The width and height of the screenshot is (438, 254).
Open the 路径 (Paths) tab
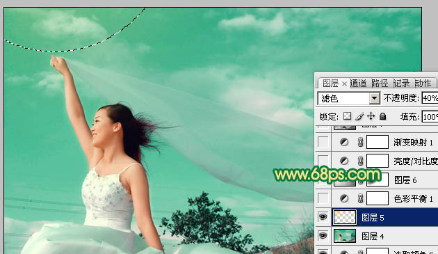click(x=380, y=84)
